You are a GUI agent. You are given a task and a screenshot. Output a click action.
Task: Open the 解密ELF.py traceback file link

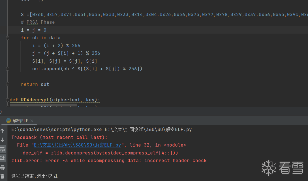click(x=77, y=145)
